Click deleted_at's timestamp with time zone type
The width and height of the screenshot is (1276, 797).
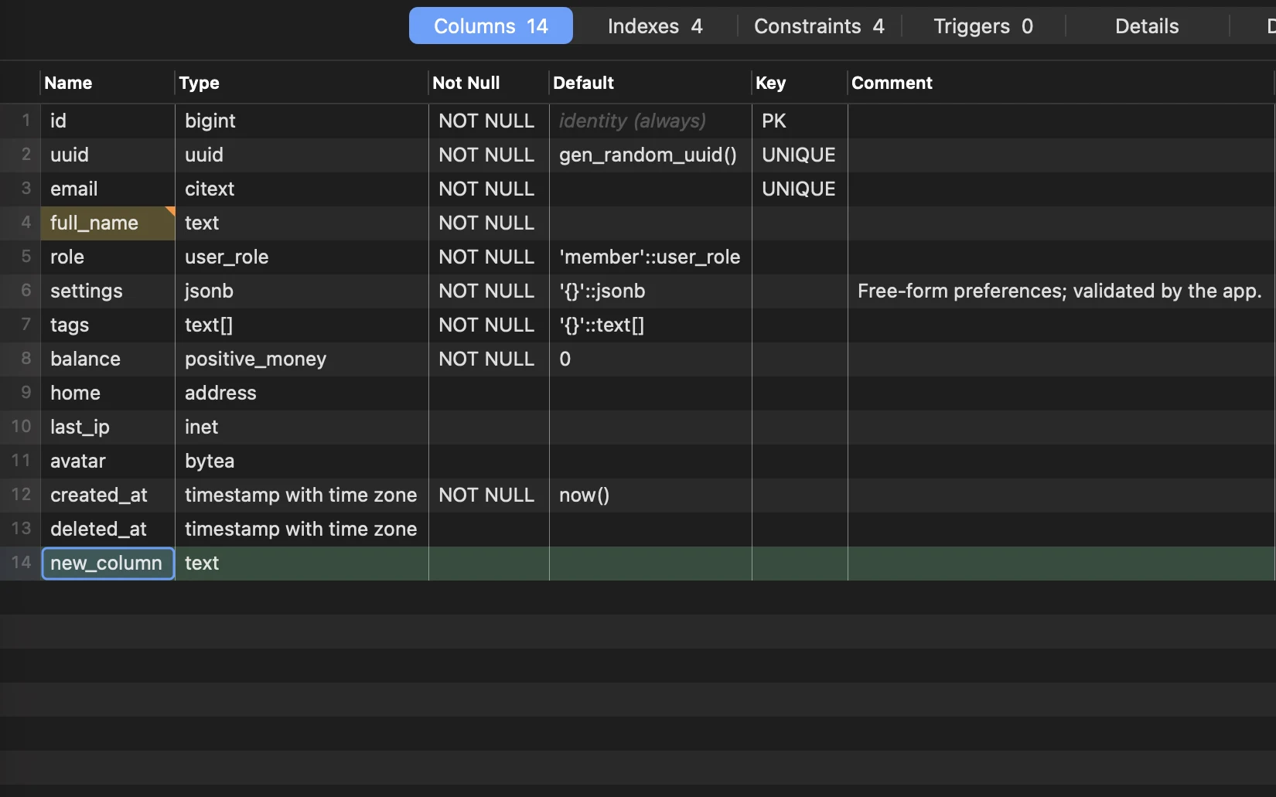pyautogui.click(x=302, y=529)
